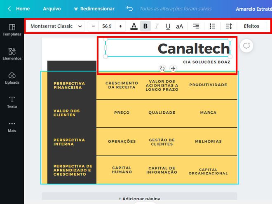The width and height of the screenshot is (272, 204).
Task: Select PRODUTIVIDADE text
Action: (x=208, y=85)
